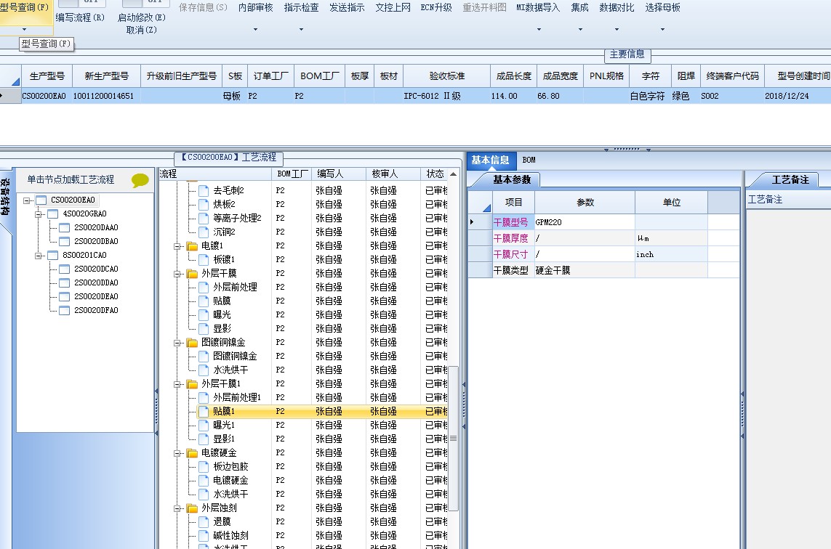Click the document icon of 去毛刺2
Screen dimensions: 831x549
[x=204, y=190]
